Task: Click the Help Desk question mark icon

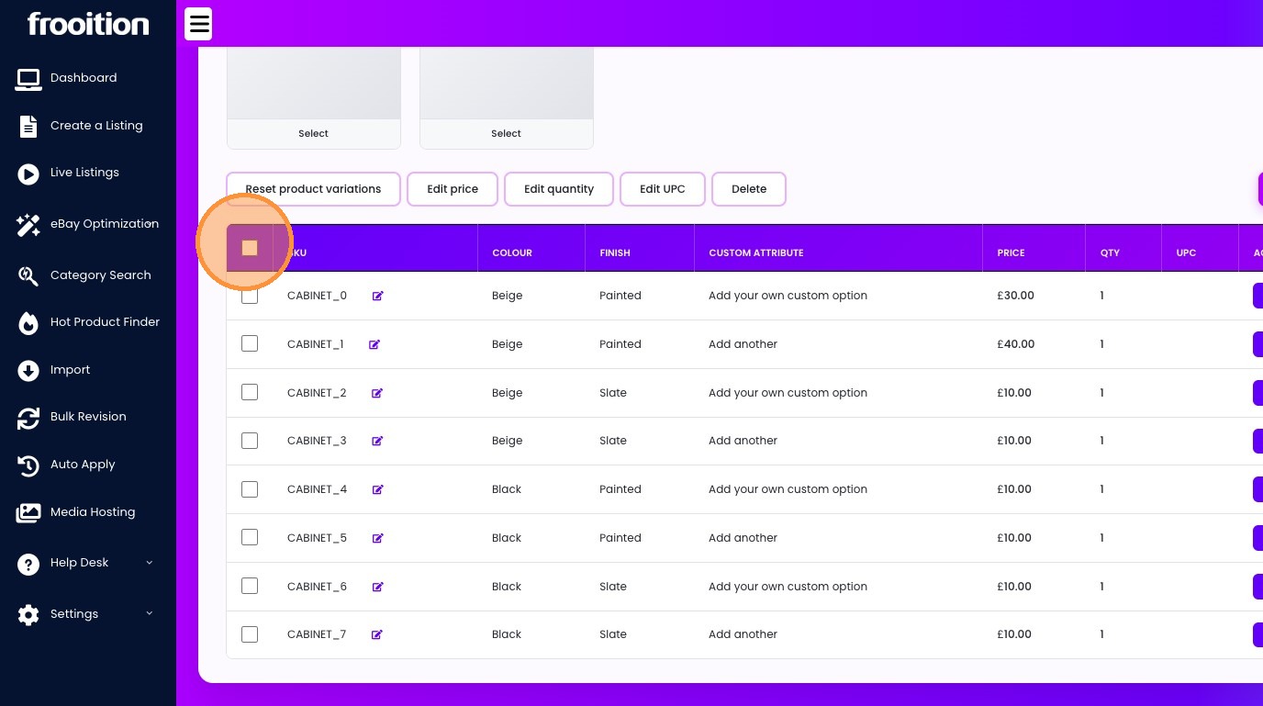Action: pyautogui.click(x=28, y=564)
